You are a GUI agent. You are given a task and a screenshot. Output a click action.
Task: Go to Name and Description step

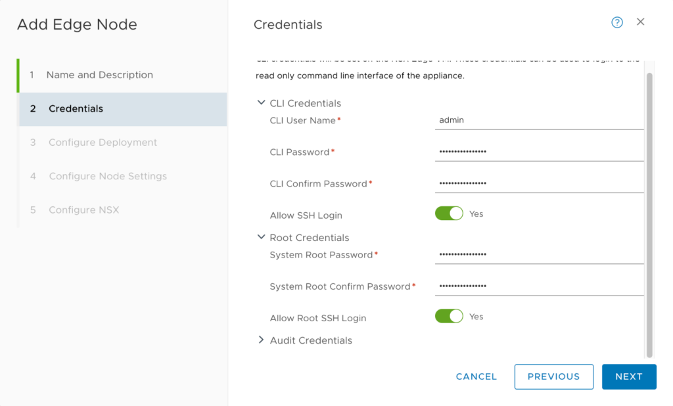[99, 75]
